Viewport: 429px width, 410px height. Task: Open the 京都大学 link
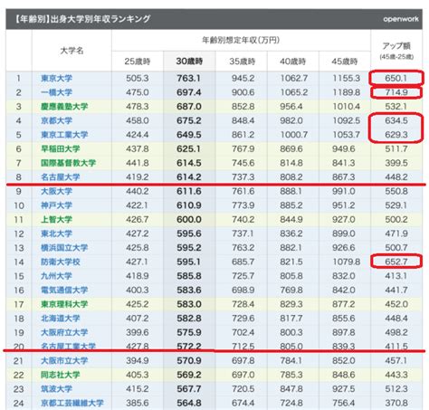(x=56, y=120)
